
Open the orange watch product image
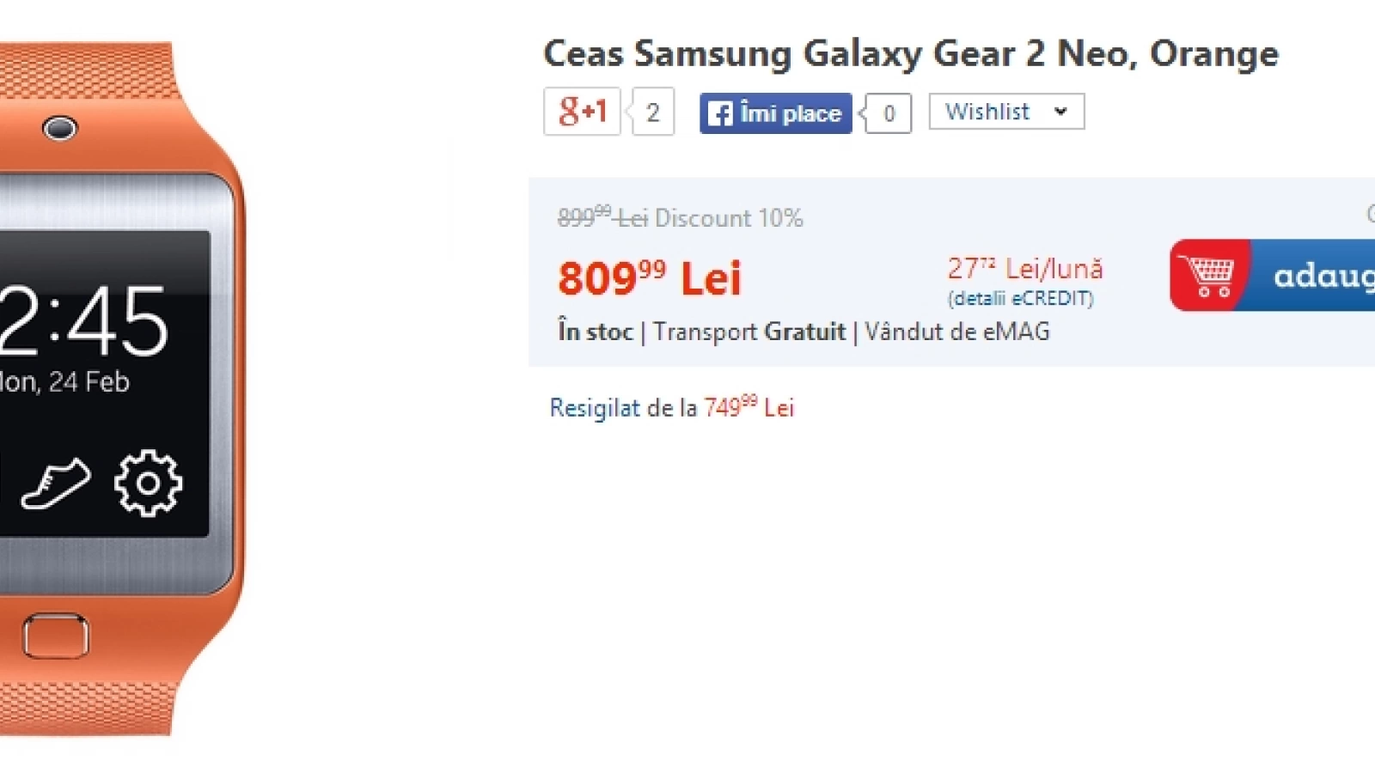(x=120, y=388)
